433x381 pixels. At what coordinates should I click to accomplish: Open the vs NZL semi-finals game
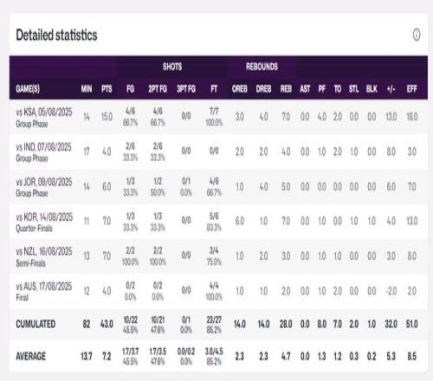(x=218, y=256)
